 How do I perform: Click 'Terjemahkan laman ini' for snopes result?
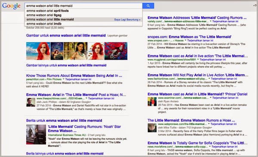pos(200,40)
